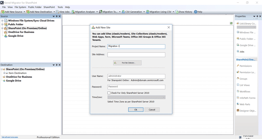Click the Add New Source toolbar icon
The width and height of the screenshot is (262, 139).
coord(3,12)
